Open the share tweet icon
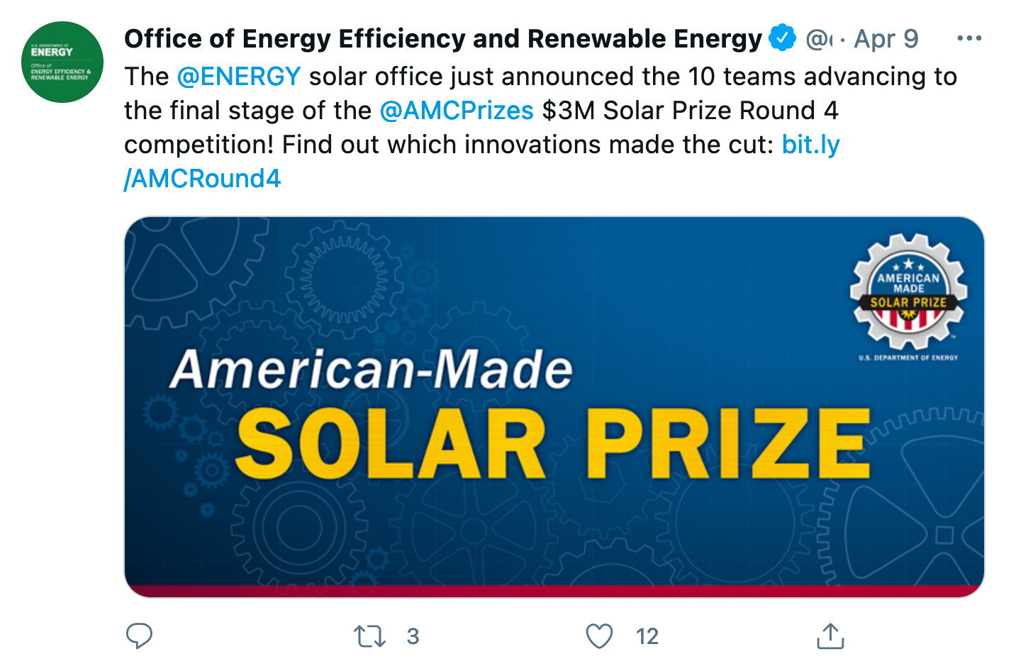This screenshot has height=671, width=1011. [x=830, y=636]
